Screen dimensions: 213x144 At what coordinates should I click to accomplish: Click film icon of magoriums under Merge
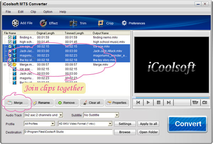point(15,78)
